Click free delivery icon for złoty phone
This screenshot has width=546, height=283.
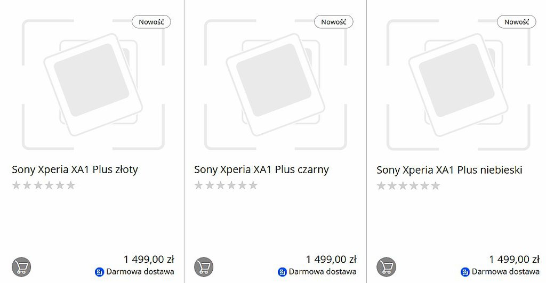99,272
